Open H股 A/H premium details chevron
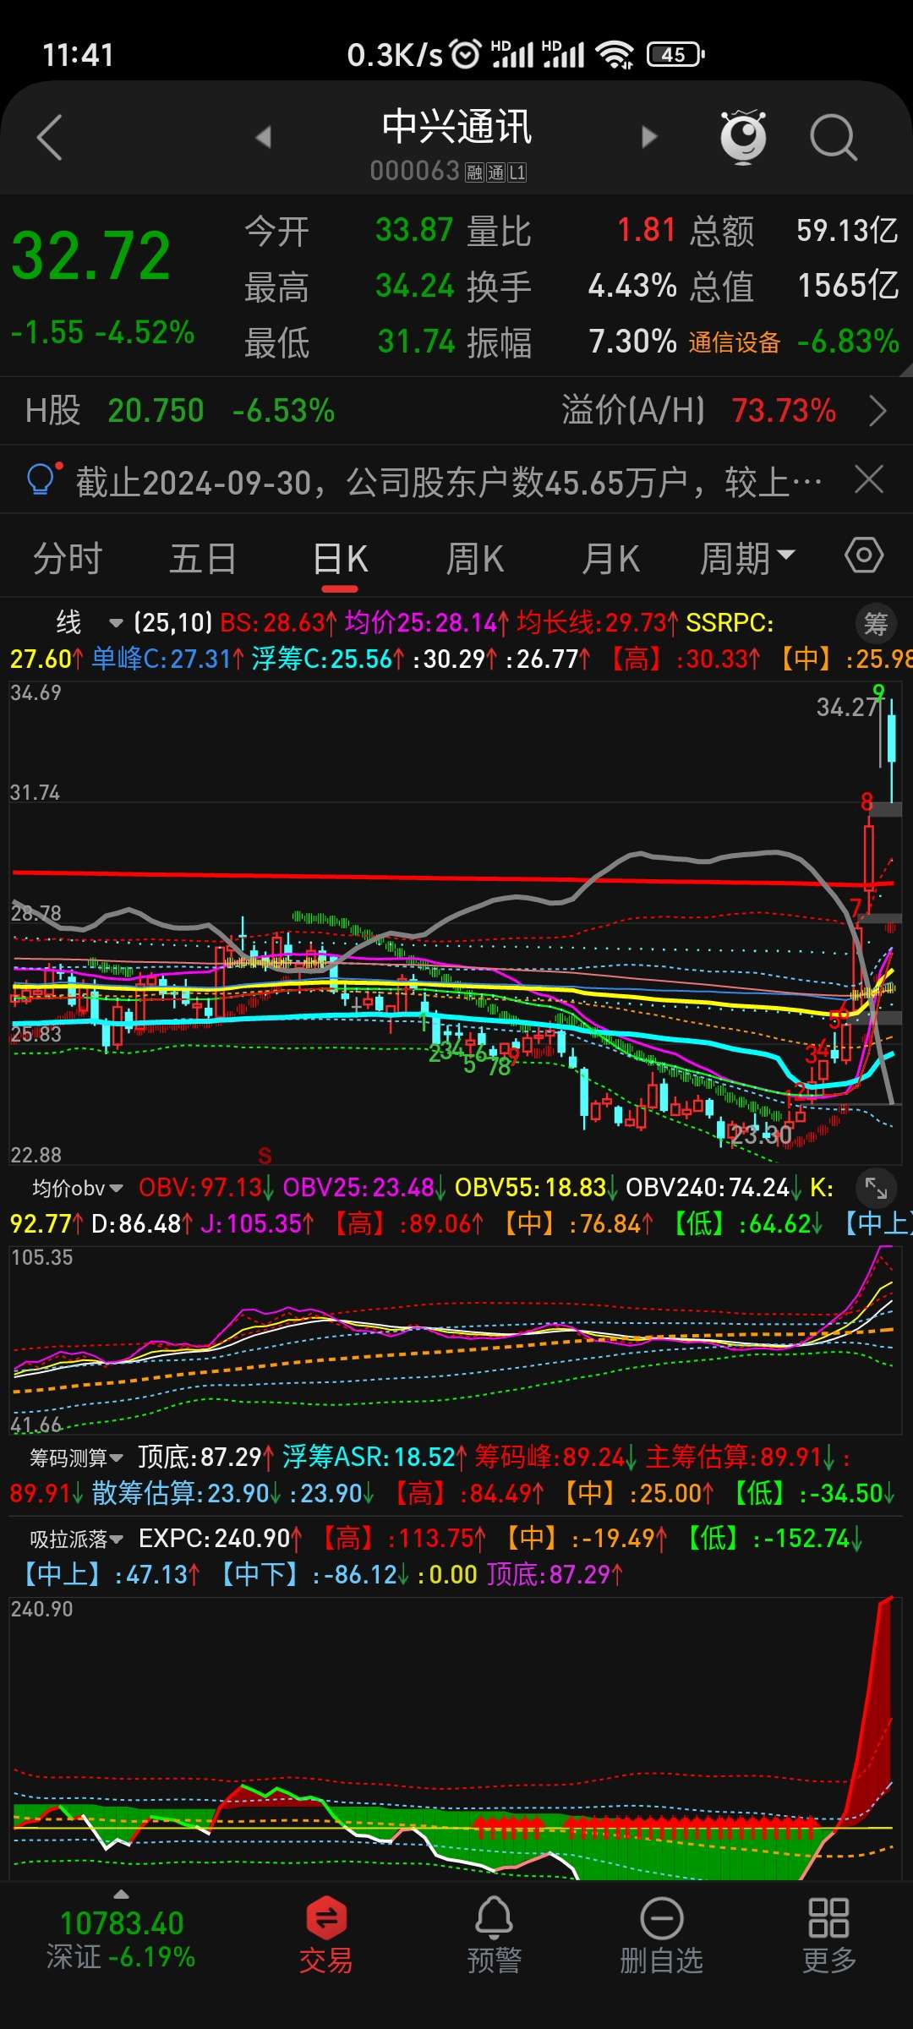The width and height of the screenshot is (913, 2029). point(878,412)
